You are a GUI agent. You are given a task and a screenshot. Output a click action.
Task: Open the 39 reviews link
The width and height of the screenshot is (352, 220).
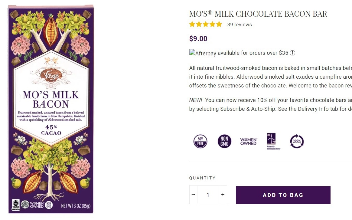coord(240,25)
